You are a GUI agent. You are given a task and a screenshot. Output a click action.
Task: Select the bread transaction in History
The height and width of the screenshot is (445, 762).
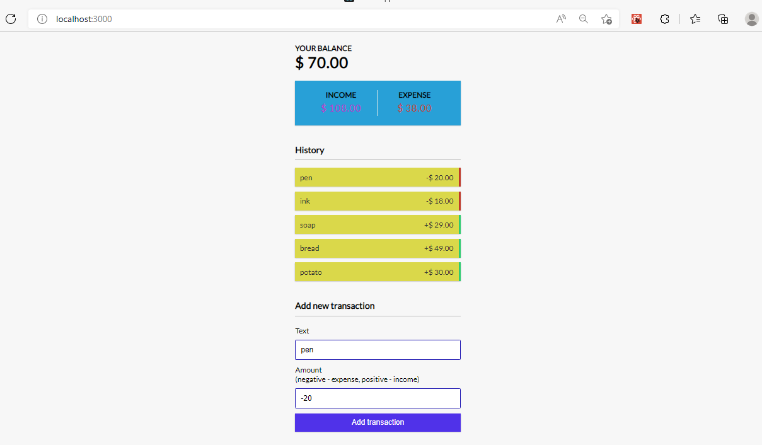[378, 248]
